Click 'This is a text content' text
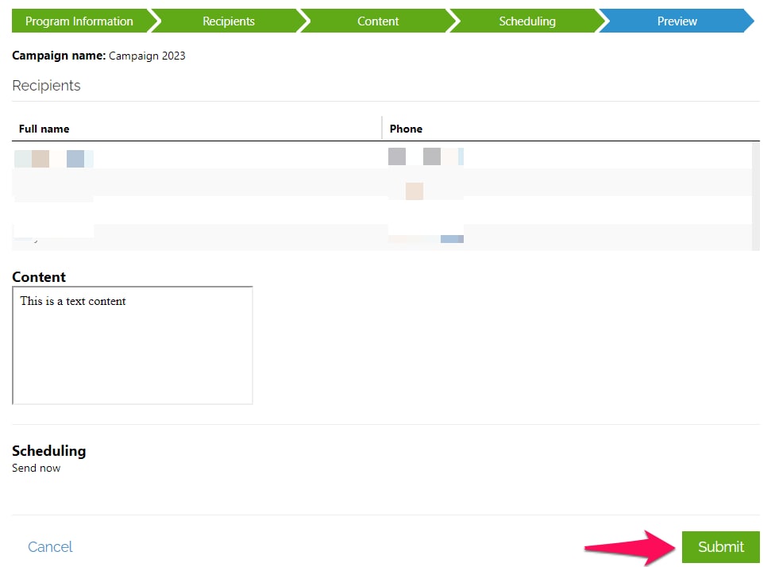This screenshot has width=775, height=567. 73,301
